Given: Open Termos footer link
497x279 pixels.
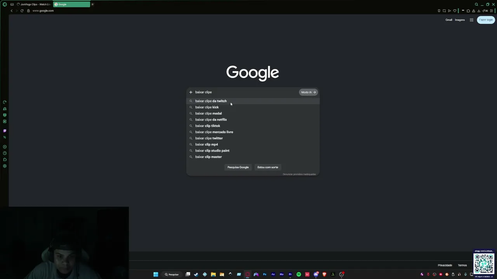Looking at the screenshot, I should (462, 265).
